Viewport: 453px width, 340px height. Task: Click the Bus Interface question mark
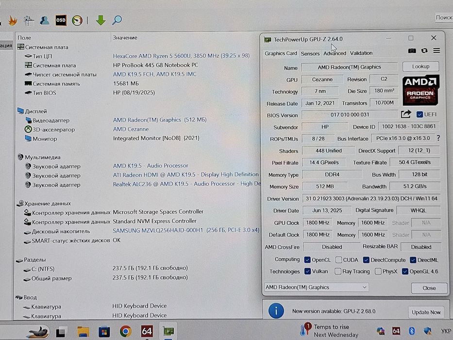(438, 138)
